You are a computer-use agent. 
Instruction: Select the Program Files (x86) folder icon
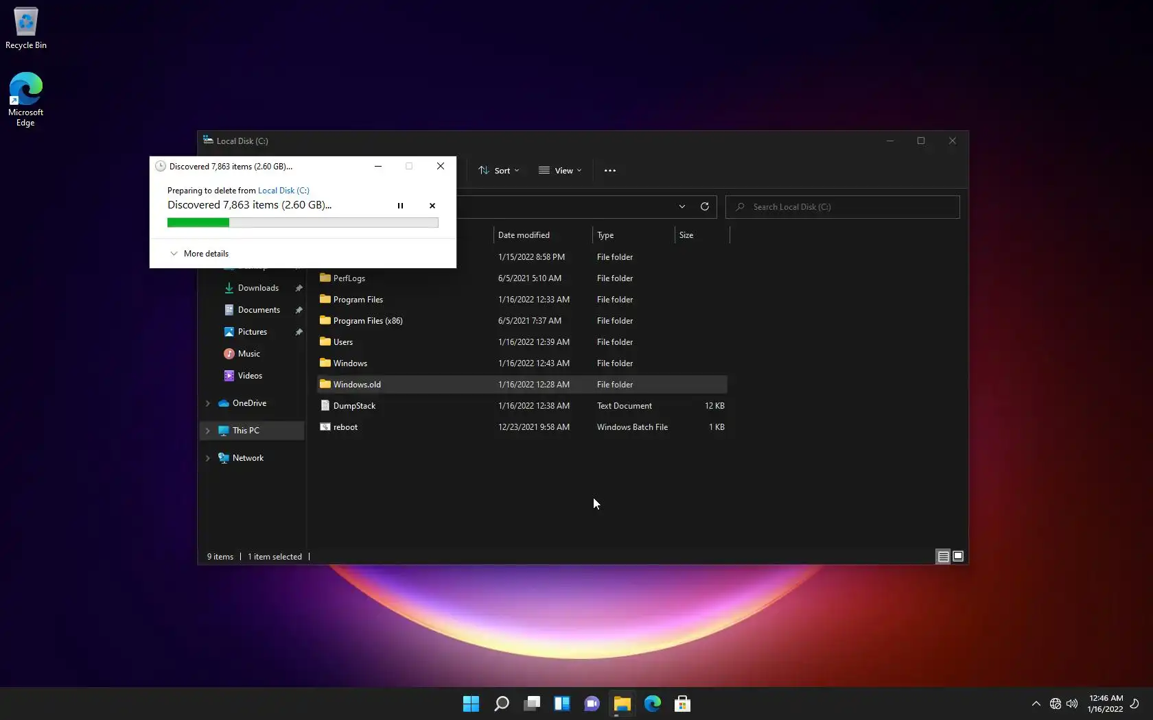pyautogui.click(x=325, y=321)
